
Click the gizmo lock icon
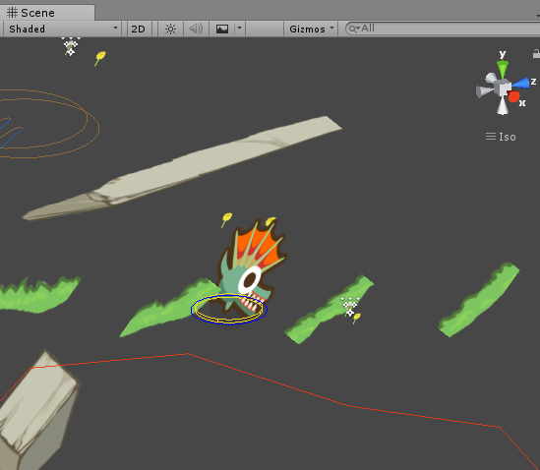click(536, 54)
